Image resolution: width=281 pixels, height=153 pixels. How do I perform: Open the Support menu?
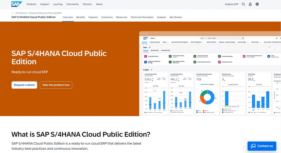tap(45, 4)
